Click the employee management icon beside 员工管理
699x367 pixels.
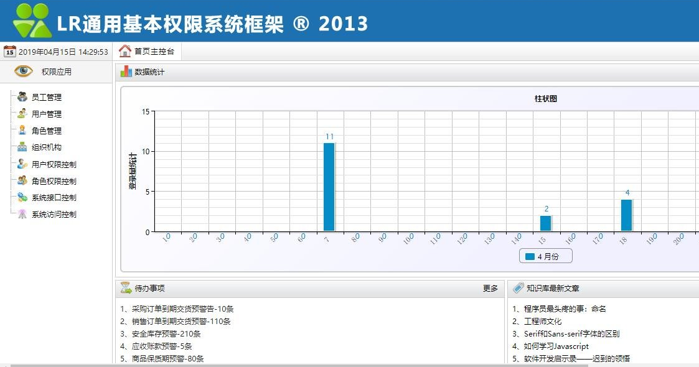tap(22, 96)
